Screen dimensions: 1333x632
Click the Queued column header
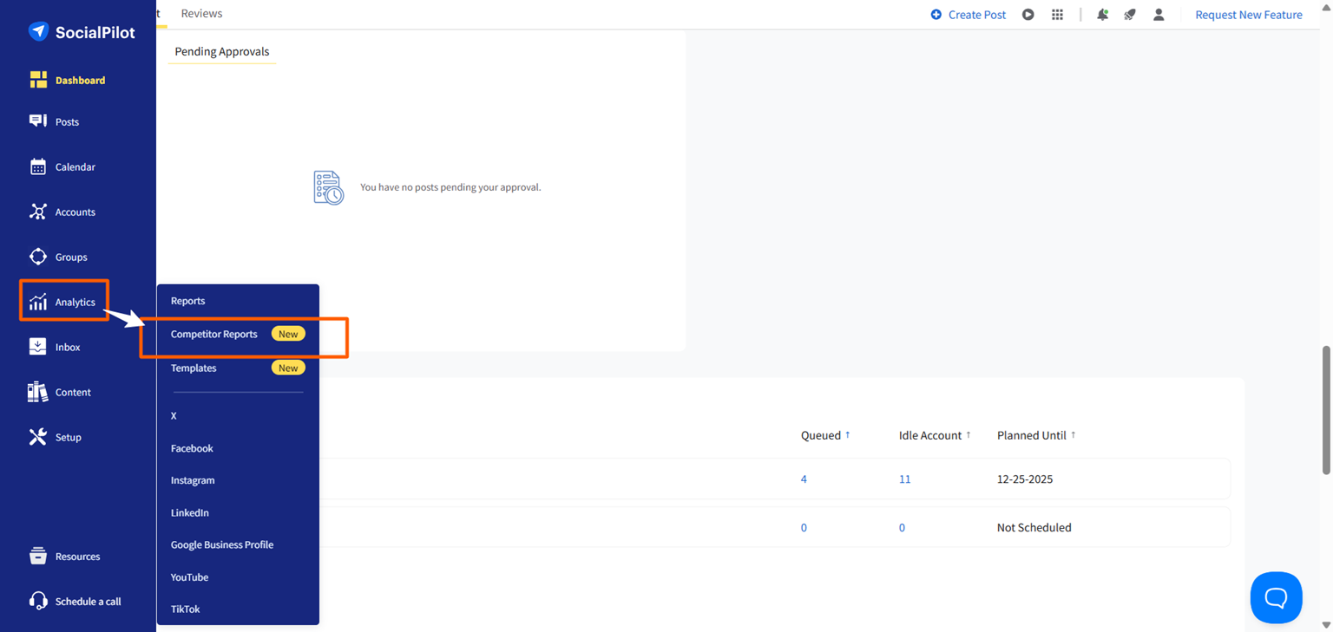820,435
